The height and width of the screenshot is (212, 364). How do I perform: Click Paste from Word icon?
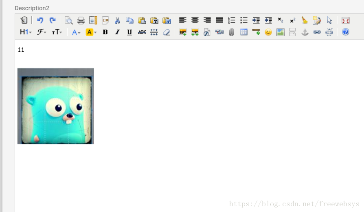pyautogui.click(x=167, y=20)
